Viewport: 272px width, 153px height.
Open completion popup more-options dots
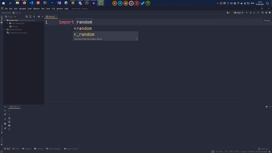point(137,39)
